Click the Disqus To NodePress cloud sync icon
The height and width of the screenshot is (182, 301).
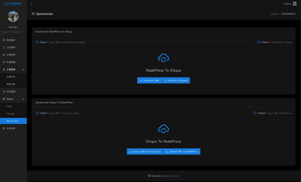(164, 129)
